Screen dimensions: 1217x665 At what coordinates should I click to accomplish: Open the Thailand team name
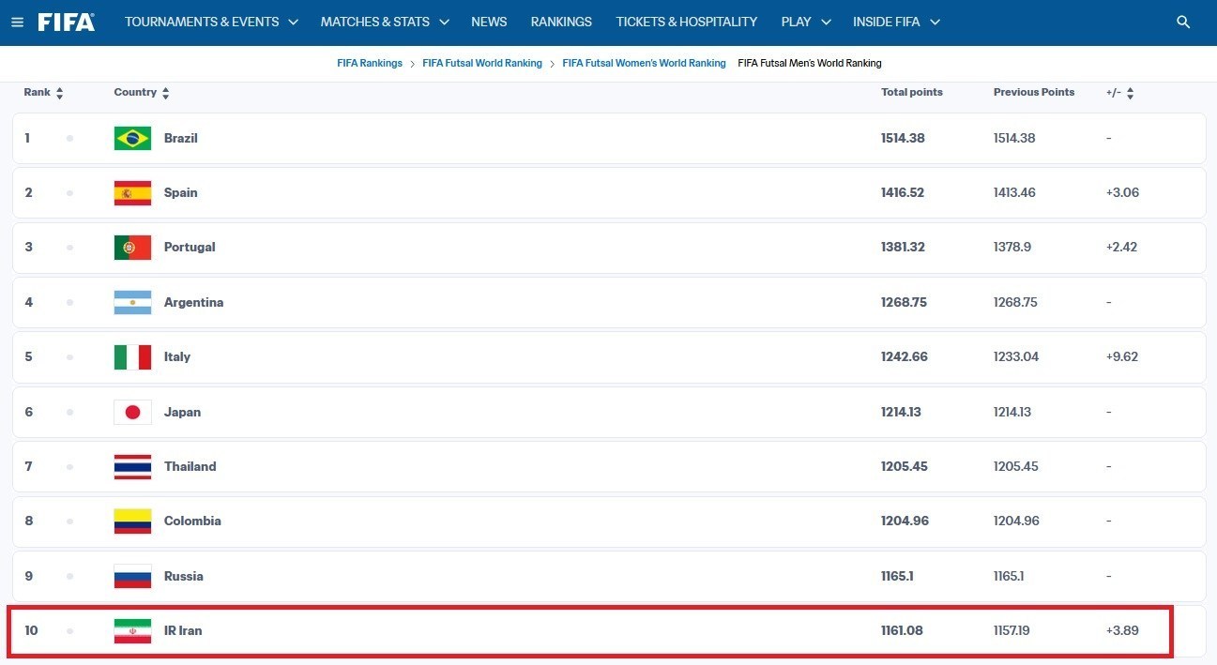(190, 466)
